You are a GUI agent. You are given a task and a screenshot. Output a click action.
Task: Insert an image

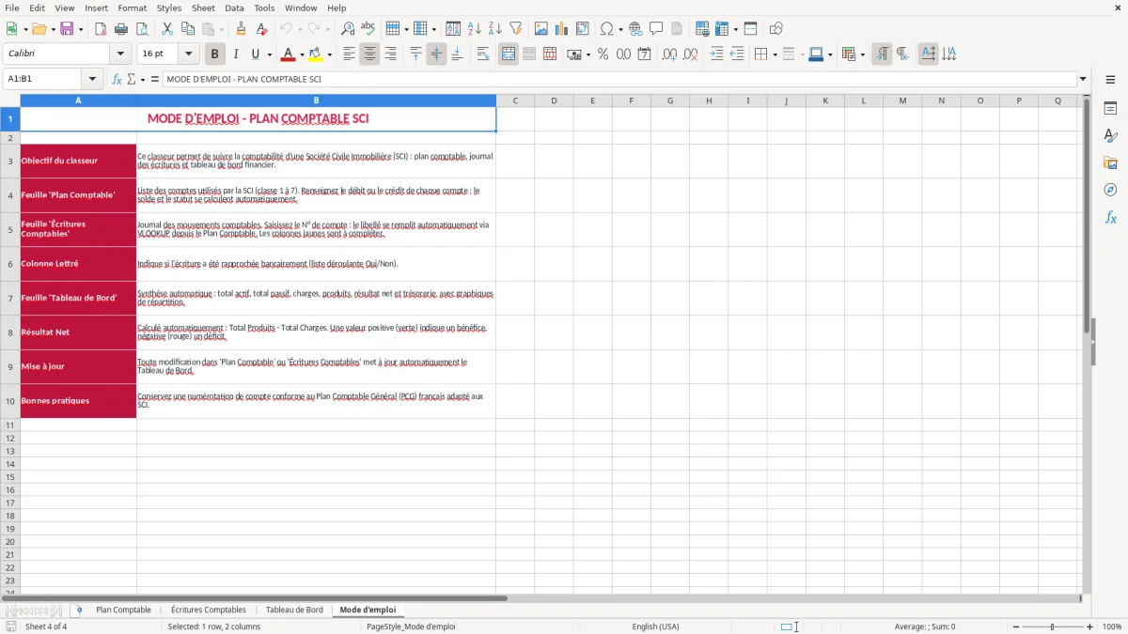pos(541,29)
